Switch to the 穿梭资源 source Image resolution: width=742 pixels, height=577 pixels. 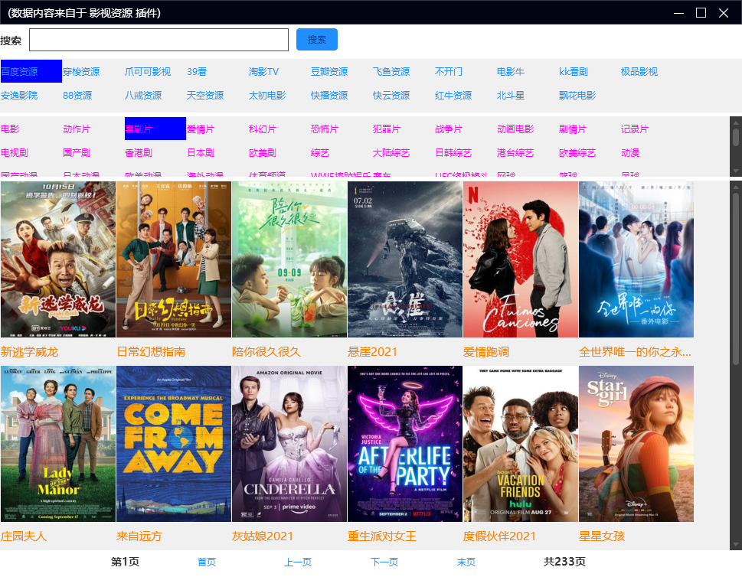[x=81, y=71]
